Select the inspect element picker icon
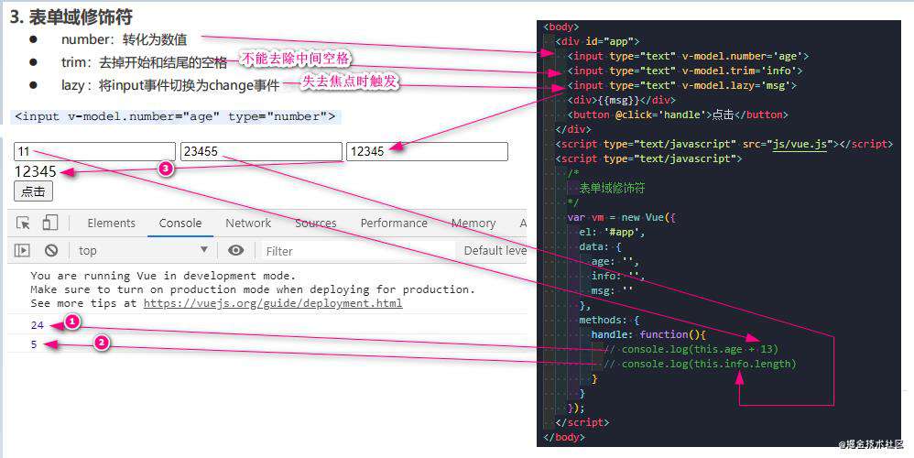The image size is (914, 458). click(x=23, y=224)
